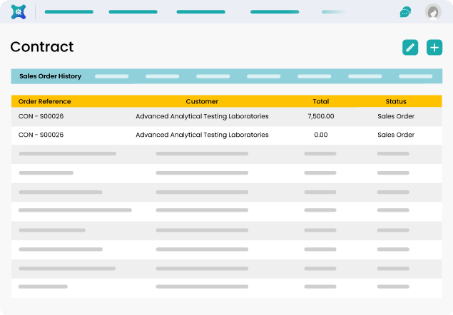Screen dimensions: 453x315
Task: Click Sales Order status in 0.00 row
Action: tap(396, 135)
